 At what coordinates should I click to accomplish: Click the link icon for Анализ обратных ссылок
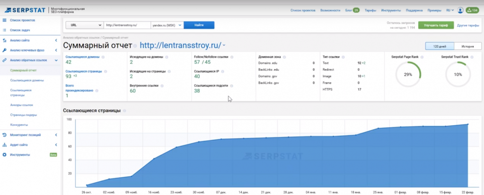[4, 60]
